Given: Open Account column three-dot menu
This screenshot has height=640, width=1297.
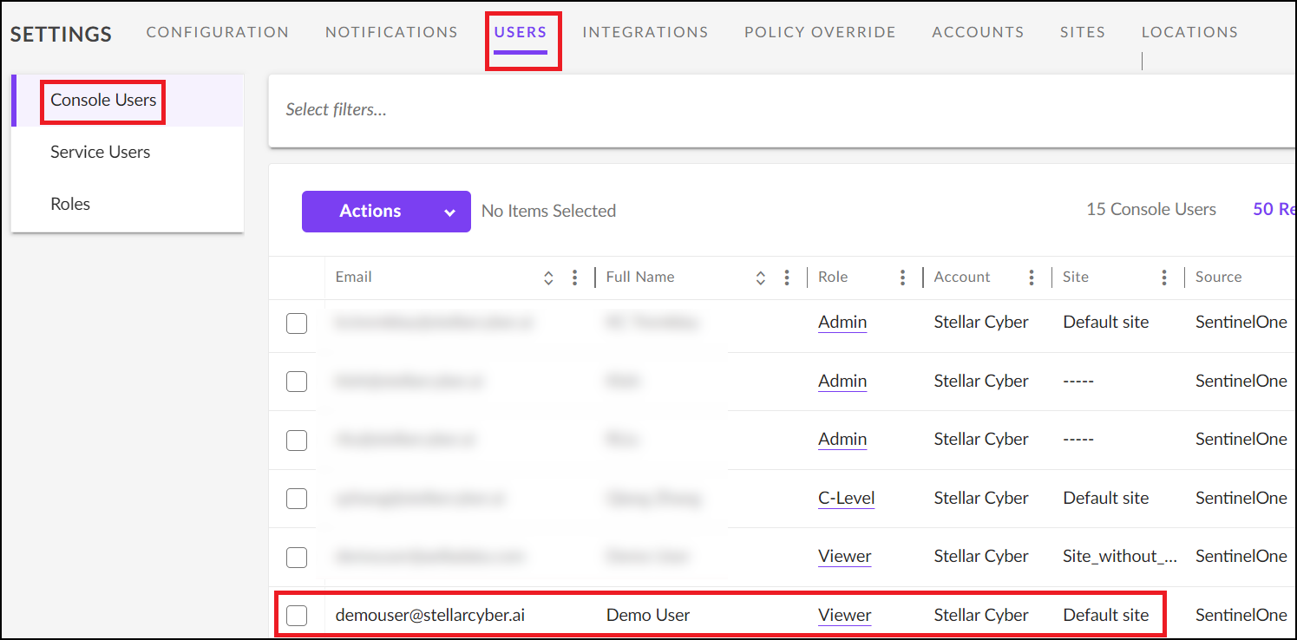Looking at the screenshot, I should coord(1031,278).
